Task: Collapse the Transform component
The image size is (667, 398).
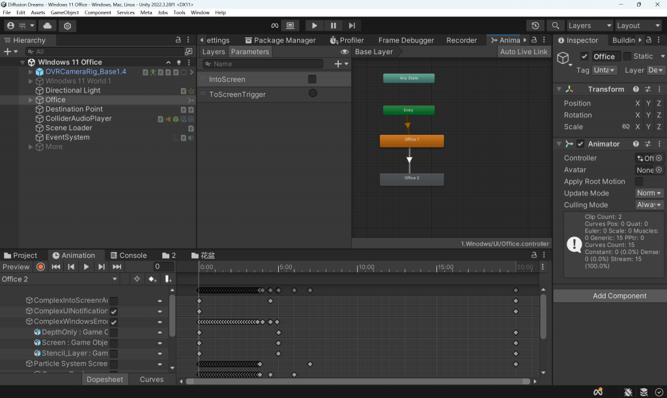Action: pos(559,89)
